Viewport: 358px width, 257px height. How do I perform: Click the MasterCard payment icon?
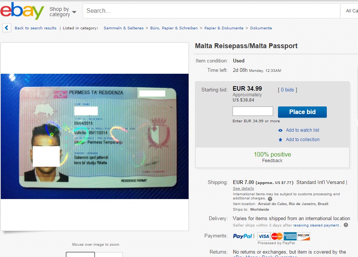click(277, 236)
